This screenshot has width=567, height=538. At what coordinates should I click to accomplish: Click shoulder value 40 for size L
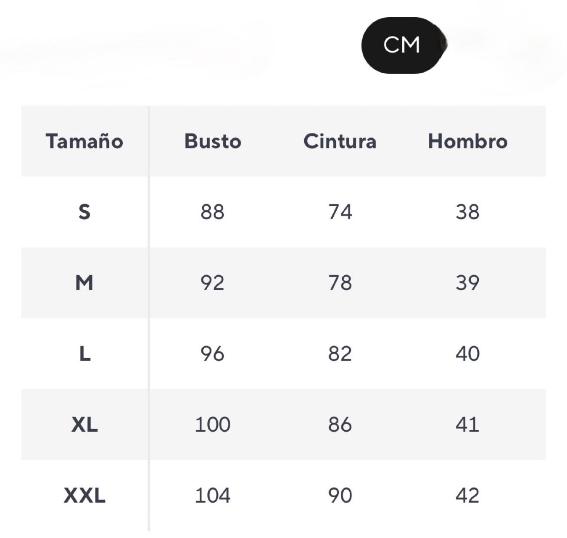467,353
